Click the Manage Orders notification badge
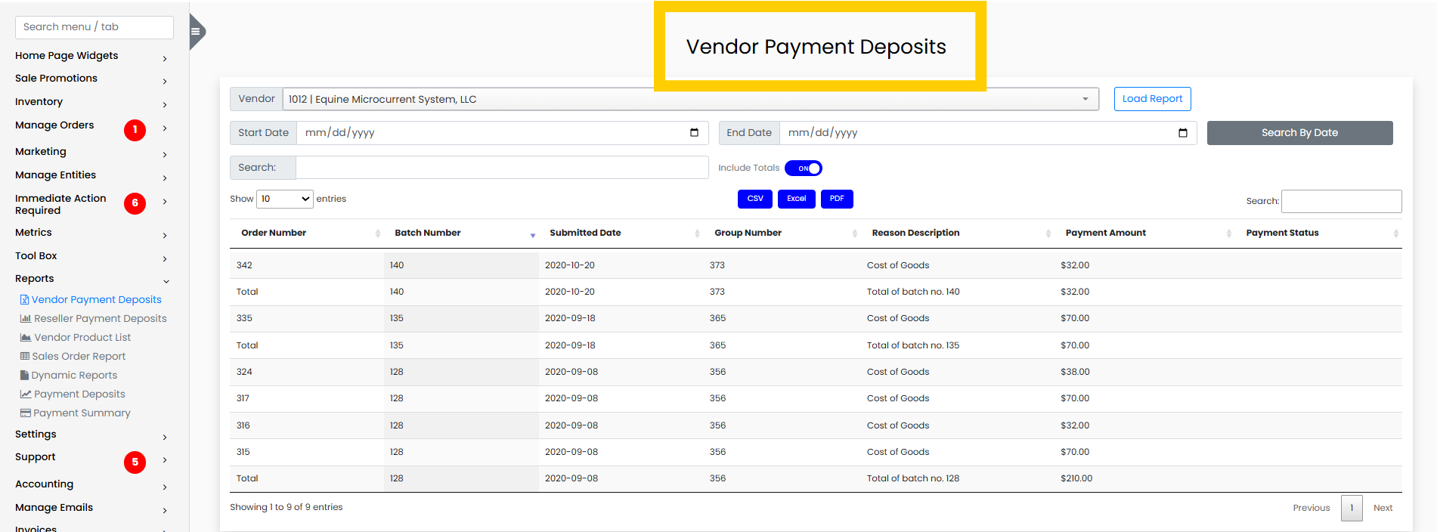Viewport: 1437px width, 532px height. [135, 130]
